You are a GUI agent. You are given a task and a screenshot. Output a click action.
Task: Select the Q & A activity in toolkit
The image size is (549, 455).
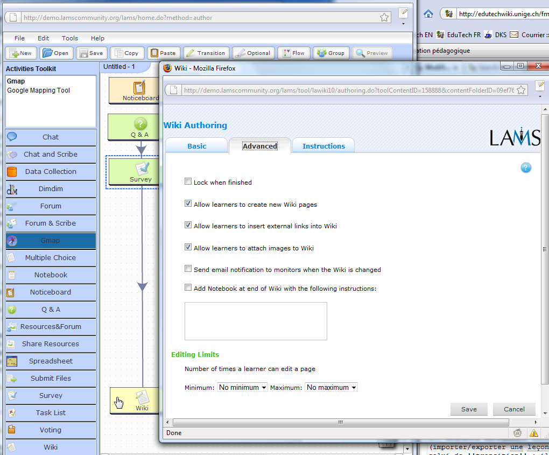(51, 309)
